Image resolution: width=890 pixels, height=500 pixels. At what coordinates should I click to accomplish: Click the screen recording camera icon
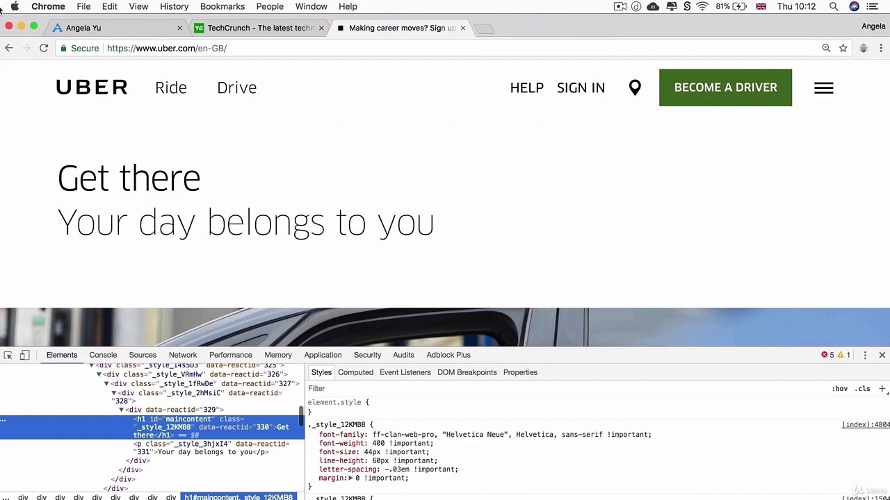click(620, 6)
